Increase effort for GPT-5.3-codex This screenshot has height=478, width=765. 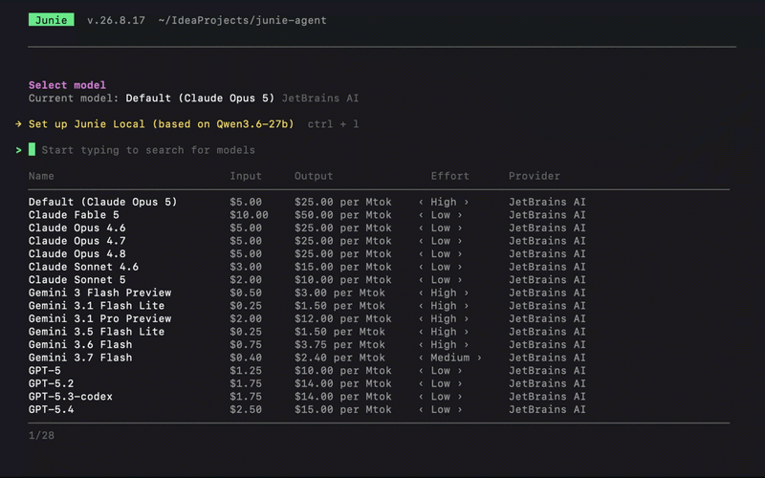point(460,397)
